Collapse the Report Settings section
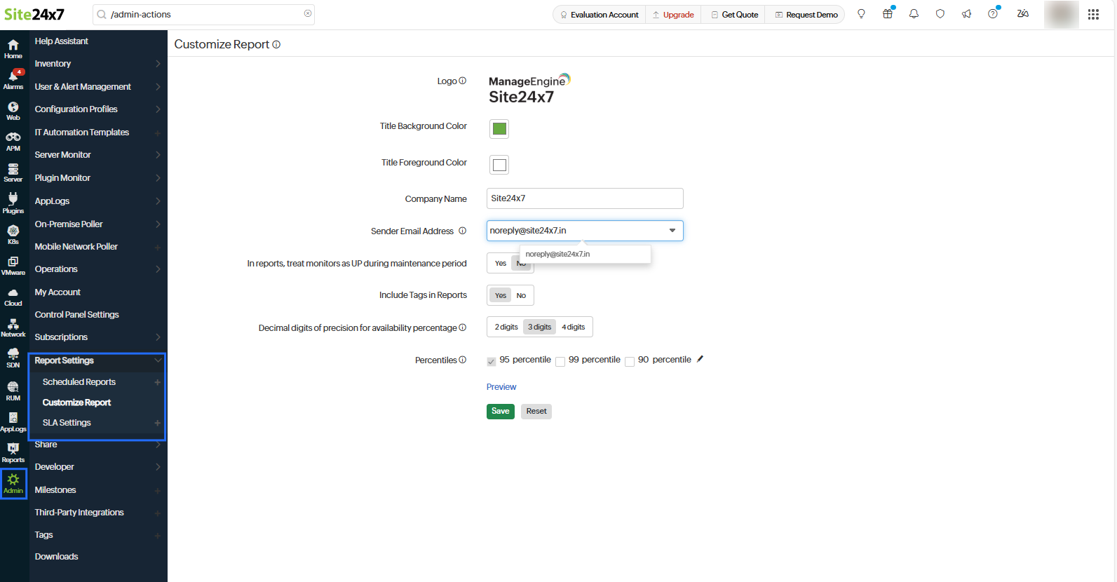1117x582 pixels. [x=97, y=360]
